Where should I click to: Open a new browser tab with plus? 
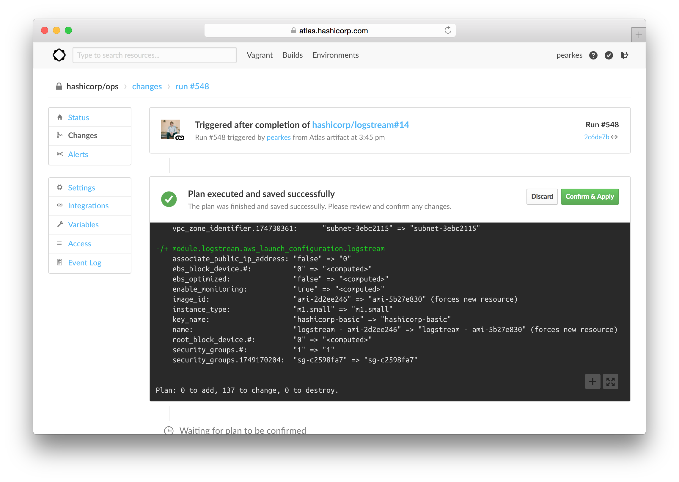[x=639, y=35]
